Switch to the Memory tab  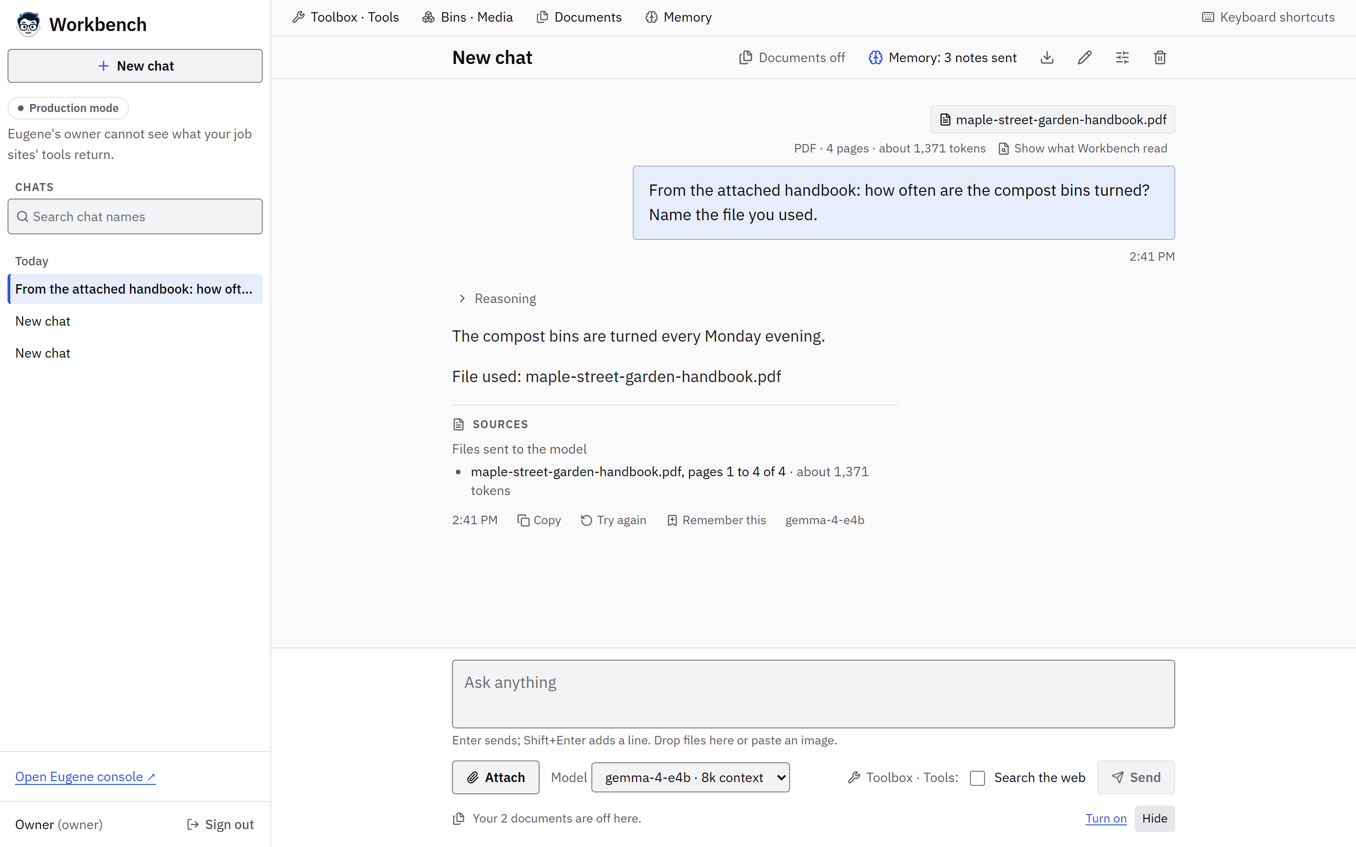tap(678, 17)
